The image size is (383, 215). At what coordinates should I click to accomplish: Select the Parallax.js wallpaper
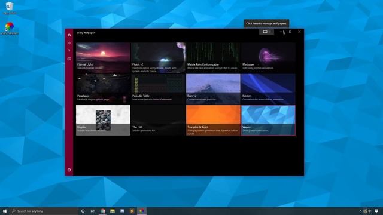pyautogui.click(x=103, y=89)
